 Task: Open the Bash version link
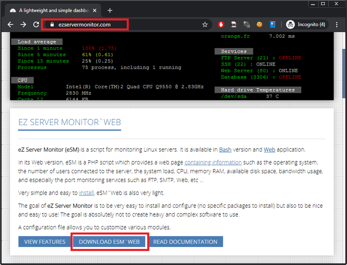(x=225, y=150)
